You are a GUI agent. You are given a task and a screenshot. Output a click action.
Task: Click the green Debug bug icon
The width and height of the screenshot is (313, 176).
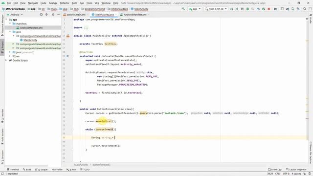[247, 9]
